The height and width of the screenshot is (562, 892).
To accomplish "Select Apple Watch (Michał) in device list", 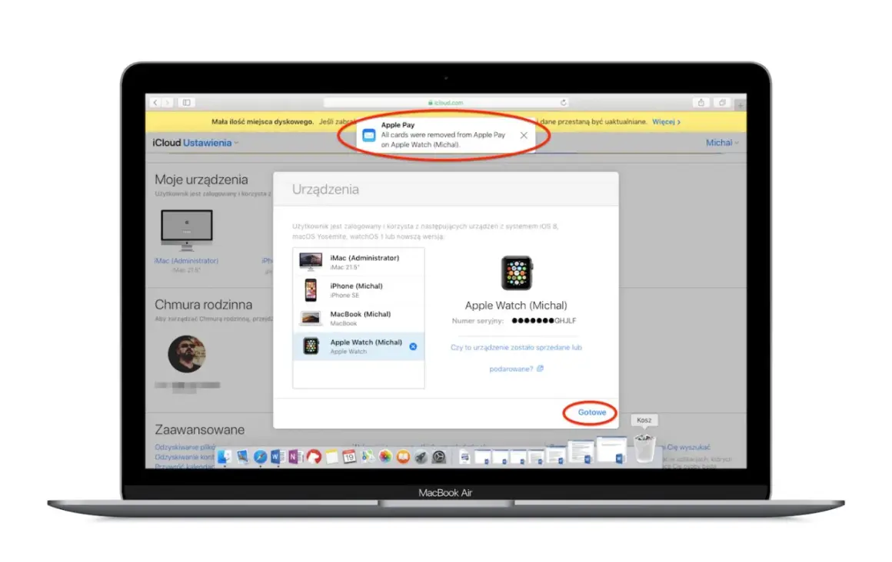I will coord(358,346).
